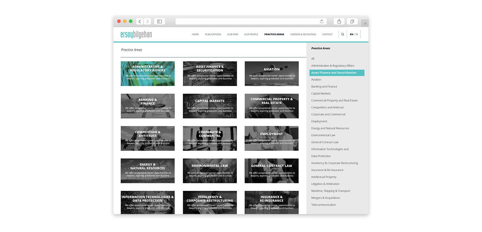Viewport: 482px width, 232px height.
Task: Open the Employment practice card
Action: tap(272, 138)
